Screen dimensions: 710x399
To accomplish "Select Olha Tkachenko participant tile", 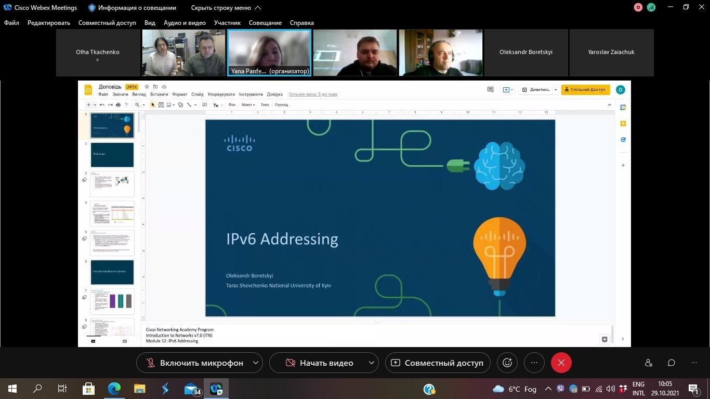I will click(x=98, y=52).
